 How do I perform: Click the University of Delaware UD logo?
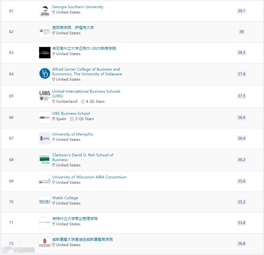tap(45, 73)
